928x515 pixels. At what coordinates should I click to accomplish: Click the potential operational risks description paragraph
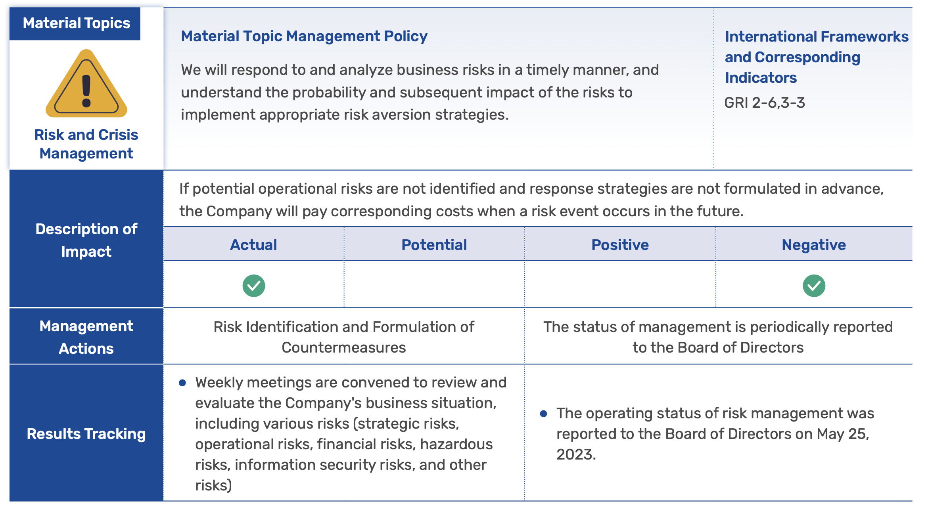tap(531, 200)
